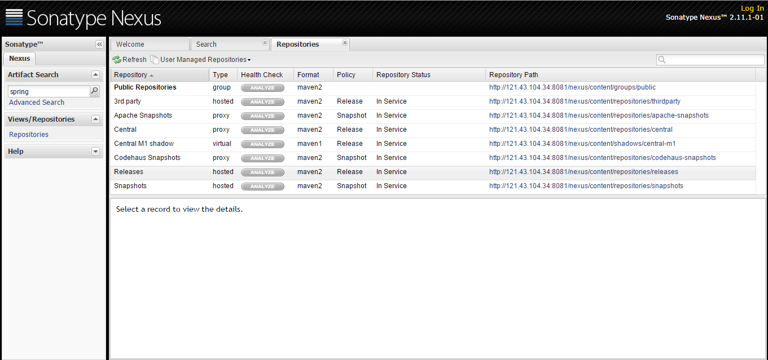The image size is (768, 360).
Task: Analyze the Central repository
Action: tap(262, 130)
